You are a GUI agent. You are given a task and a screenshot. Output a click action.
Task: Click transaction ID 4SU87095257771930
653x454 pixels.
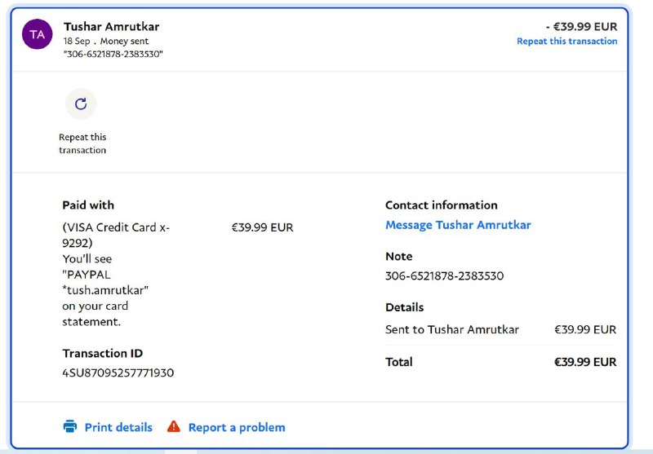(x=118, y=373)
